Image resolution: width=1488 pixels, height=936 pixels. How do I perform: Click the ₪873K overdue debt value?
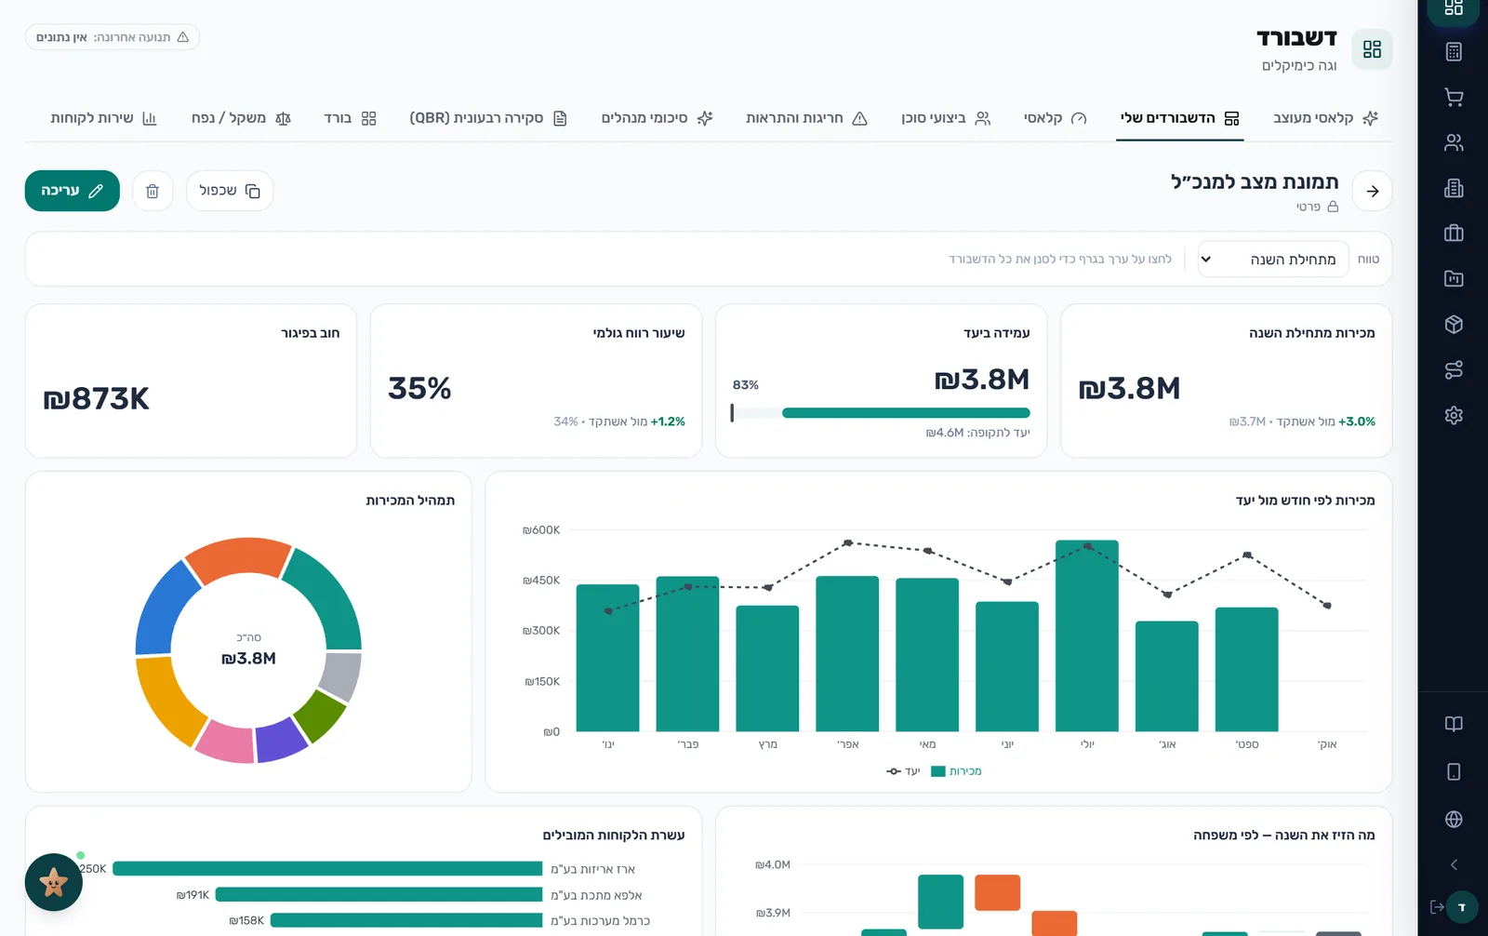point(96,399)
